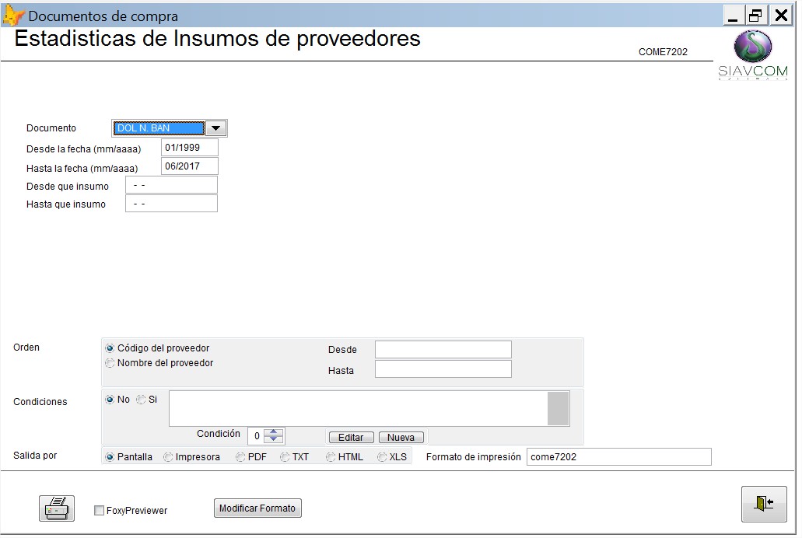Select the DOL N. BAN combo box value
The image size is (802, 538).
pos(159,128)
